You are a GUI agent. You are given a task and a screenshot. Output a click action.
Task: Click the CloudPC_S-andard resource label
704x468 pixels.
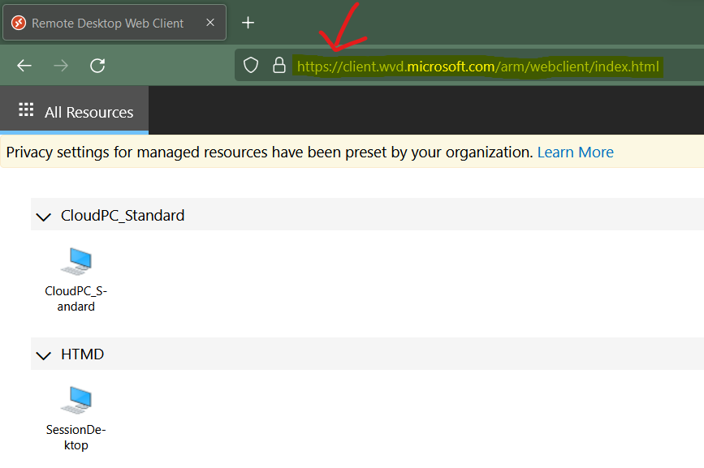point(76,298)
